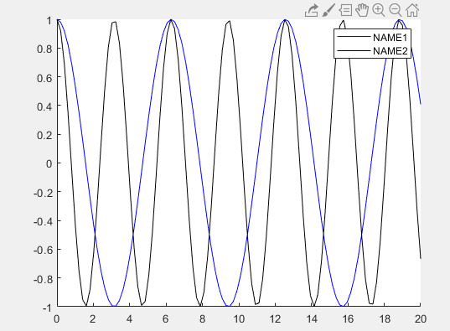Screen dimensions: 450x331
Task: Click y-axis tick label -0.2
Action: click(x=43, y=193)
